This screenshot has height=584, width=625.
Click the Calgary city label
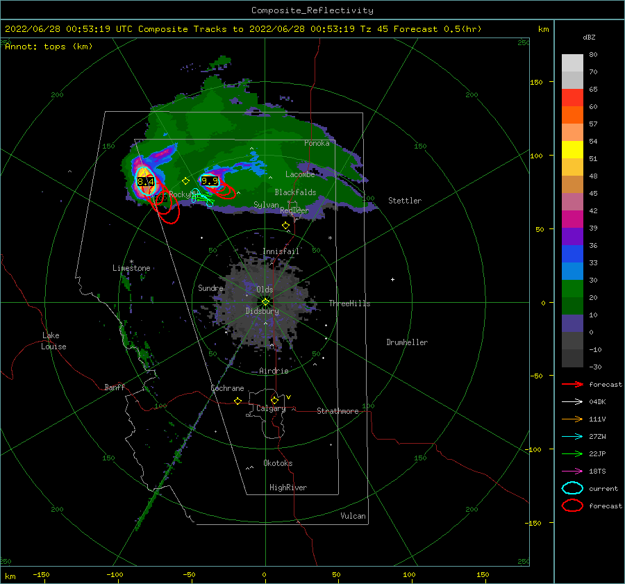271,408
